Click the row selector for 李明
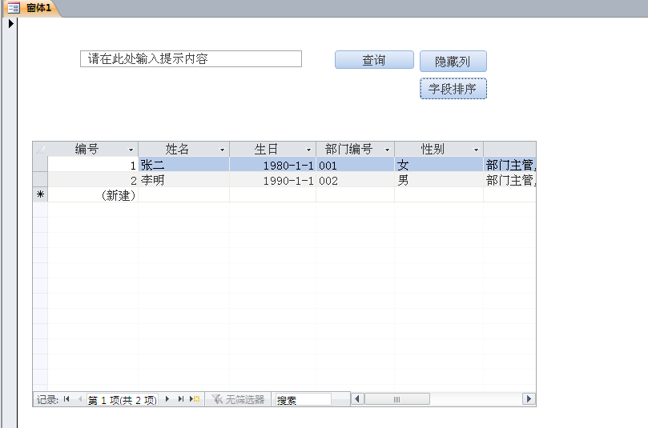The height and width of the screenshot is (428, 648). click(x=40, y=179)
